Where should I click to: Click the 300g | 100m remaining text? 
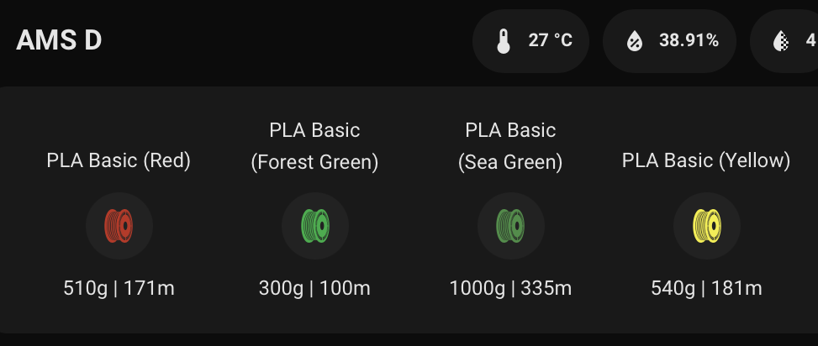tap(314, 288)
